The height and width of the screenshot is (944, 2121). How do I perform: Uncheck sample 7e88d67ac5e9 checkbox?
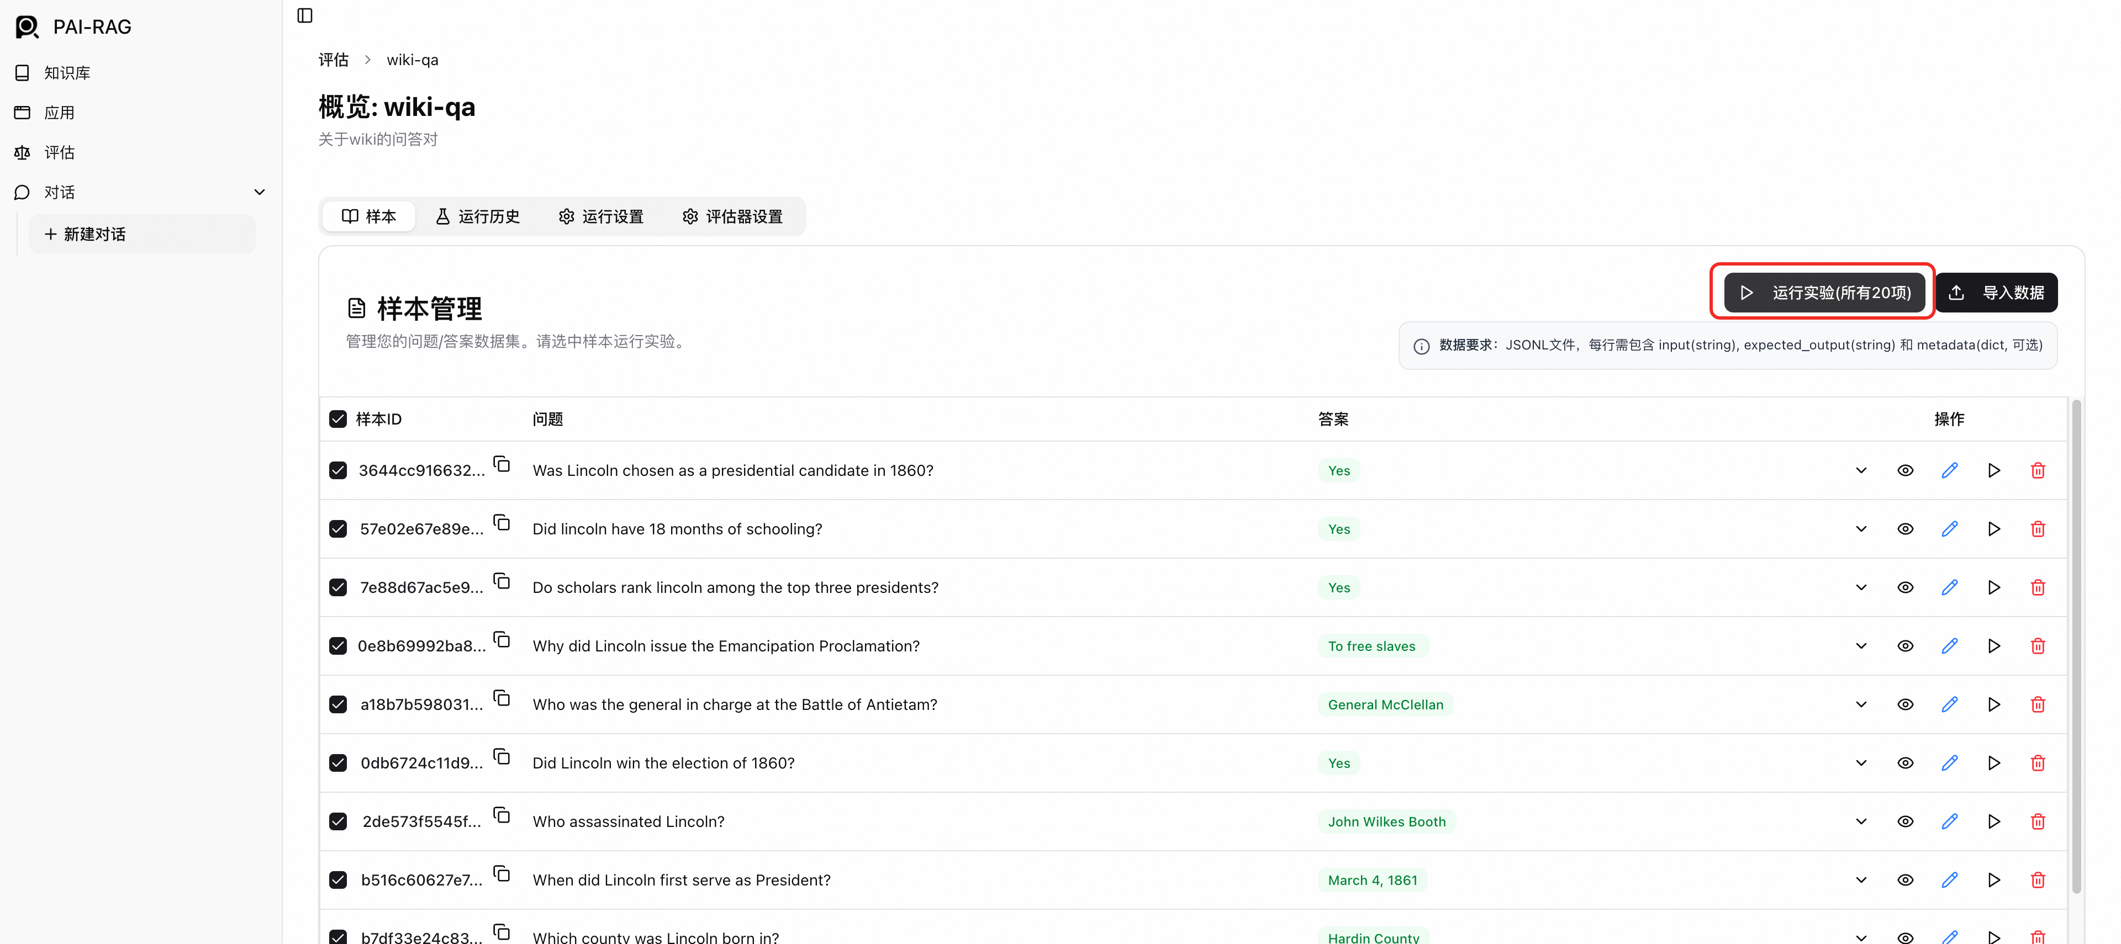click(x=337, y=587)
